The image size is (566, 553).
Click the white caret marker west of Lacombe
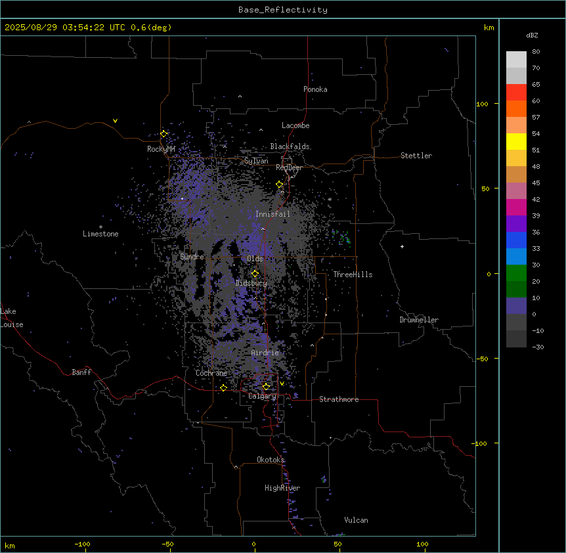pos(261,129)
